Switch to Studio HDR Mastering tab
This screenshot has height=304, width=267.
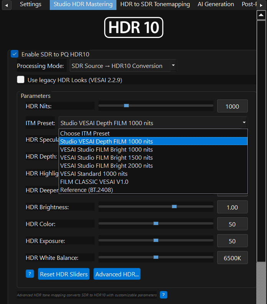point(83,5)
